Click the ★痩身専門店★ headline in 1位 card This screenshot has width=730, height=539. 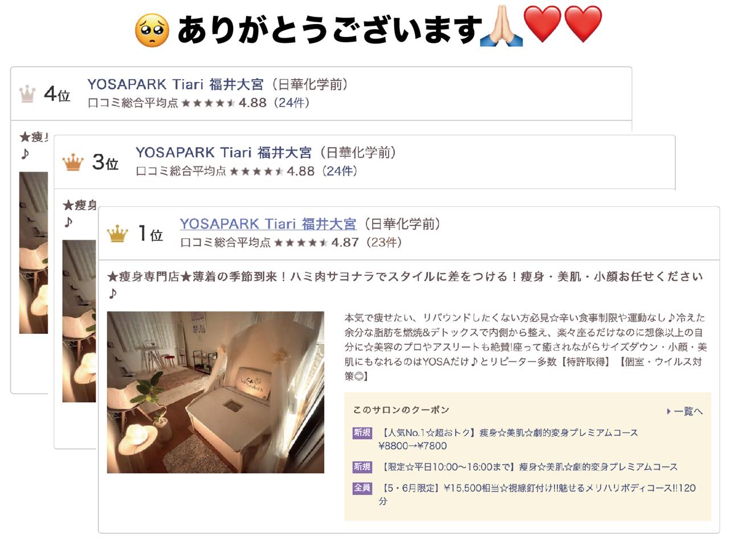(405, 284)
